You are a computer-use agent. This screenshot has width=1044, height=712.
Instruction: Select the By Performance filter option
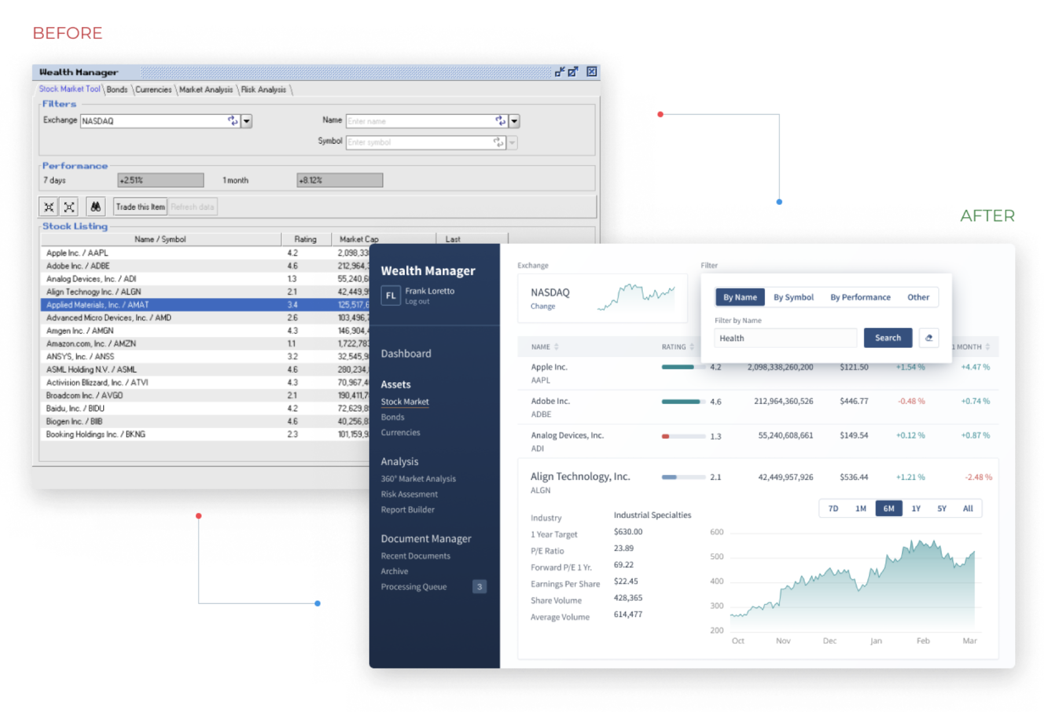point(860,297)
